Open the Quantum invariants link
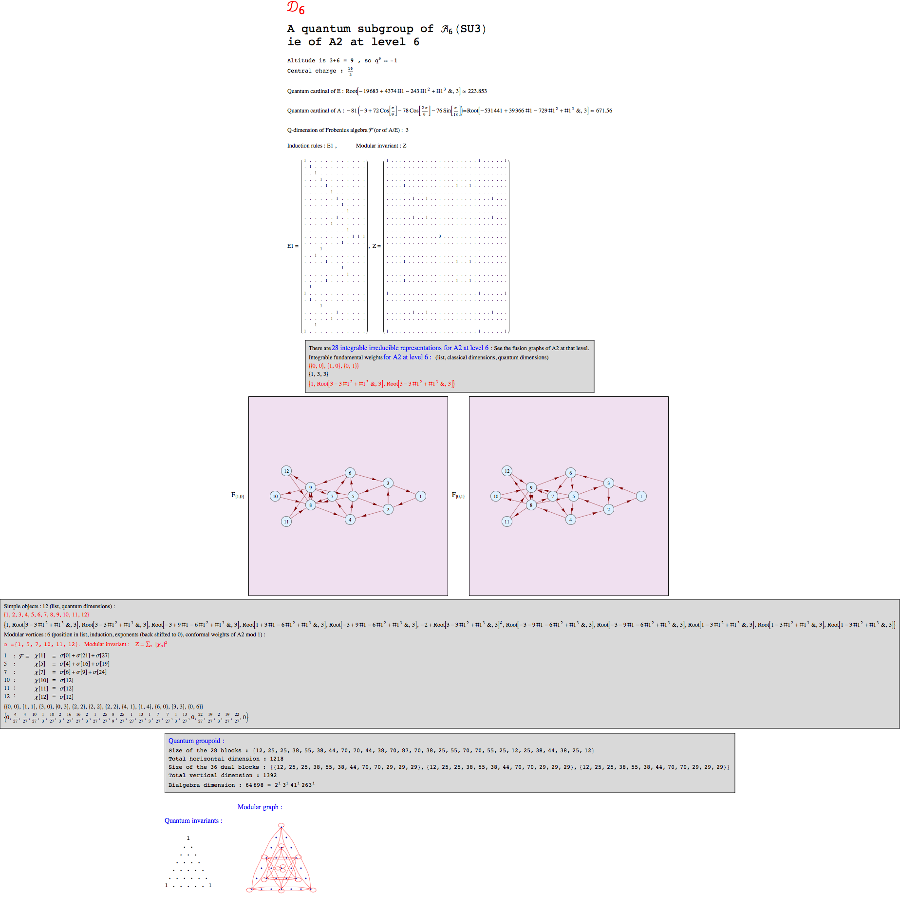Image resolution: width=900 pixels, height=912 pixels. (x=193, y=821)
